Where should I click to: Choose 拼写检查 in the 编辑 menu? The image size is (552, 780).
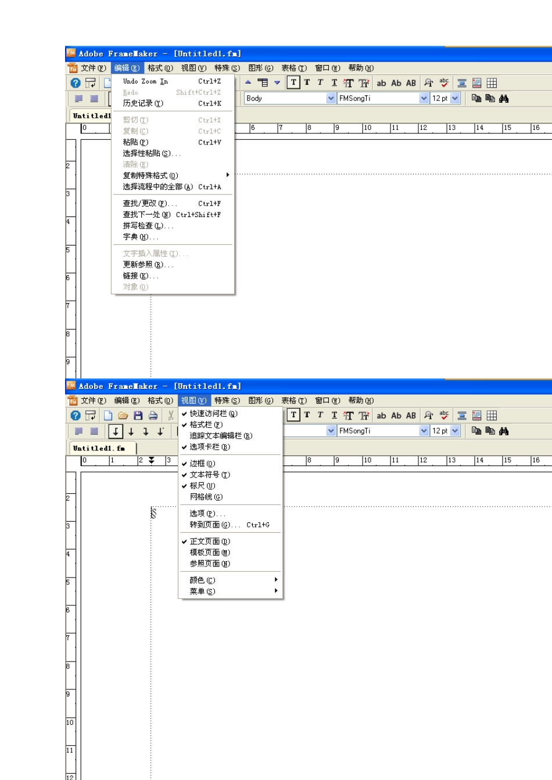tap(173, 226)
